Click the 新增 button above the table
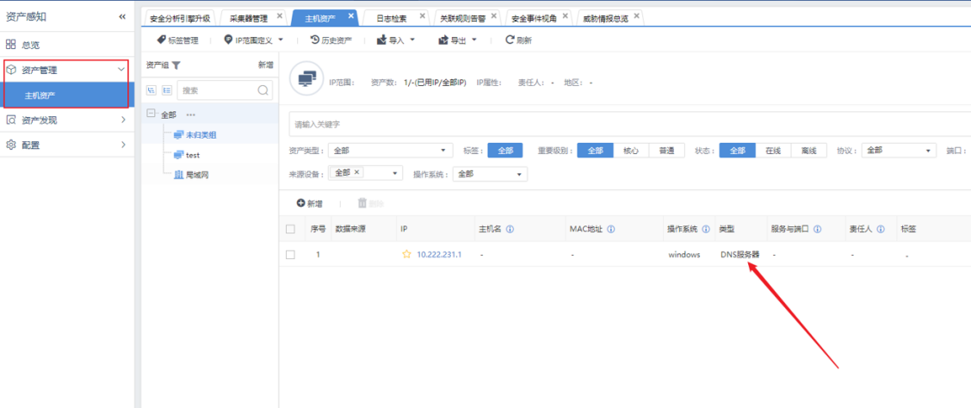971x408 pixels. click(x=309, y=203)
